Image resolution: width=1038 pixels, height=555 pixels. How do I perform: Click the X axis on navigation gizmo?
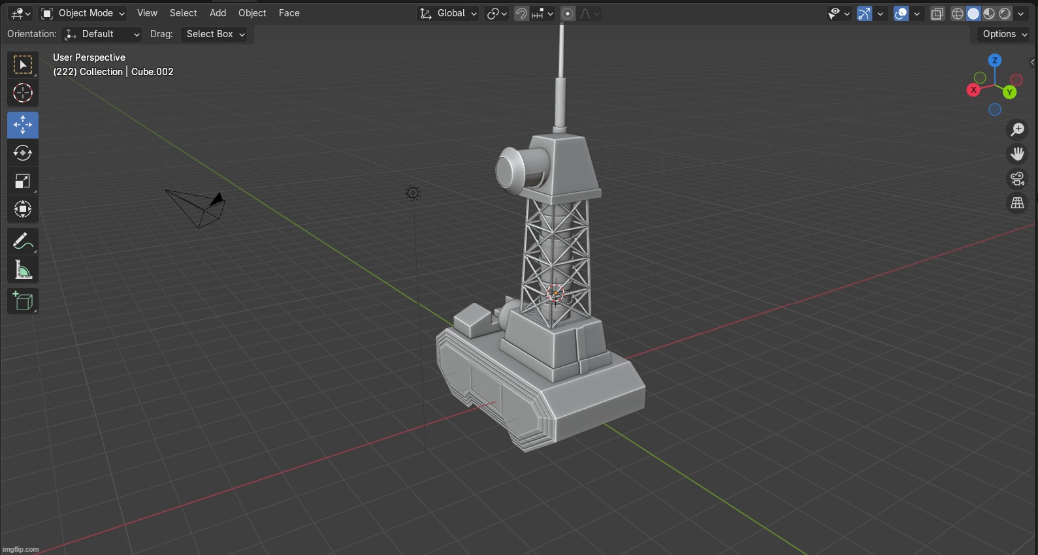click(x=973, y=90)
